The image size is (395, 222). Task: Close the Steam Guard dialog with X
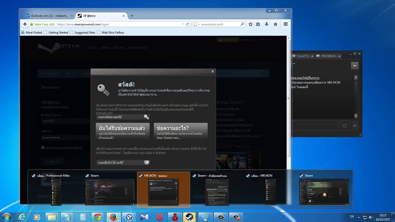coord(213,72)
